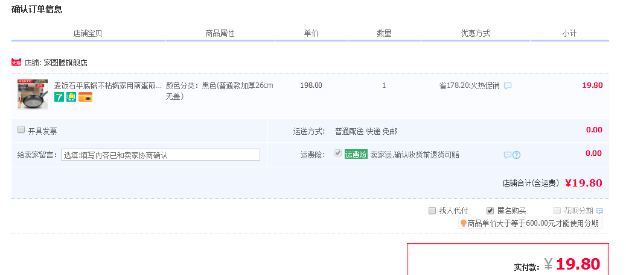Toggle the 运费险 shipping insurance checkbox
Image resolution: width=626 pixels, height=275 pixels.
(x=338, y=153)
